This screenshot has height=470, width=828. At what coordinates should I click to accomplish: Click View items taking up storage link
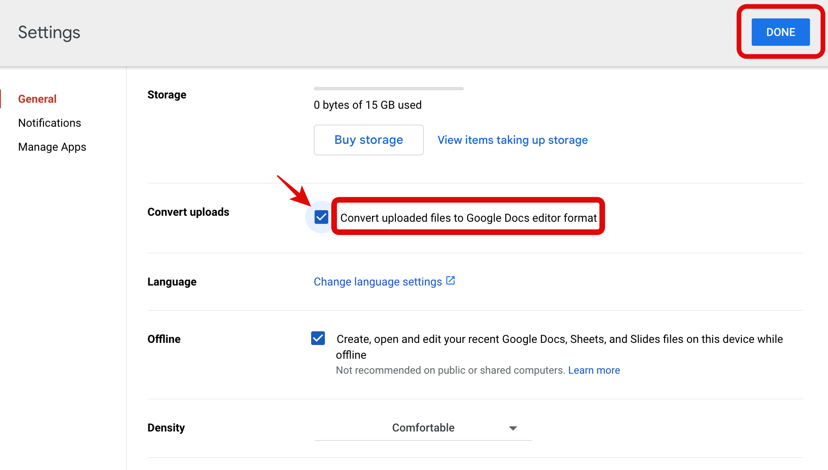513,140
